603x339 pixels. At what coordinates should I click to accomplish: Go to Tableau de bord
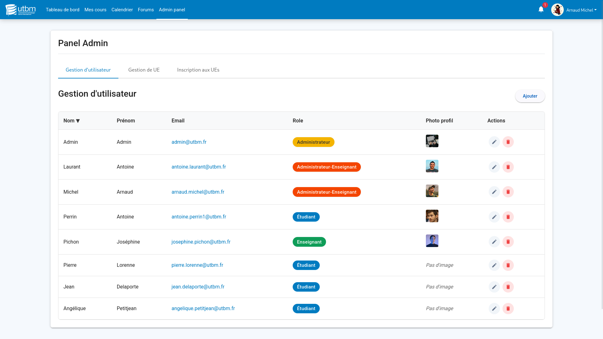pyautogui.click(x=62, y=10)
